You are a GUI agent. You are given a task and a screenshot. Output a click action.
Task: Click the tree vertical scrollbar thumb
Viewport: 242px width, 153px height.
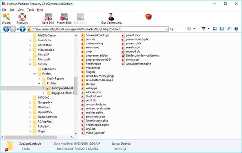coord(76,86)
